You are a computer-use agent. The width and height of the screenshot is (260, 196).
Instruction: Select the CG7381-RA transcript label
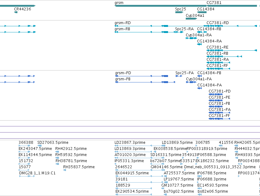pos(218,60)
